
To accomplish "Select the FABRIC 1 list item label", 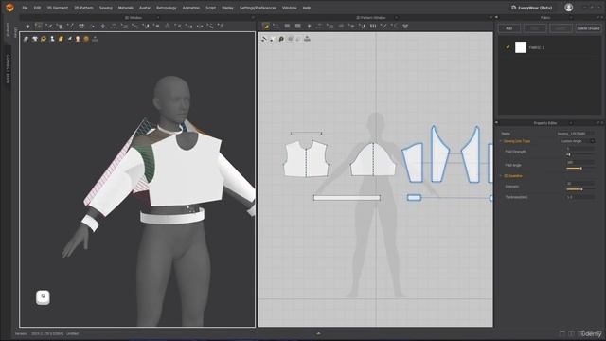I will click(x=537, y=47).
